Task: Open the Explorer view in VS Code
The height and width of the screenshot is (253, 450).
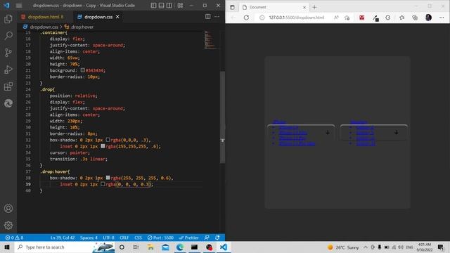Action: pos(8,19)
